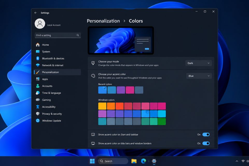The width and height of the screenshot is (249, 166).
Task: Open Windows Update page
Action: click(57, 121)
